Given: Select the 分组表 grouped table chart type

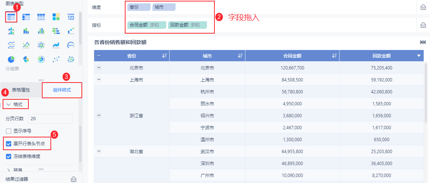Looking at the screenshot, I should click(11, 17).
